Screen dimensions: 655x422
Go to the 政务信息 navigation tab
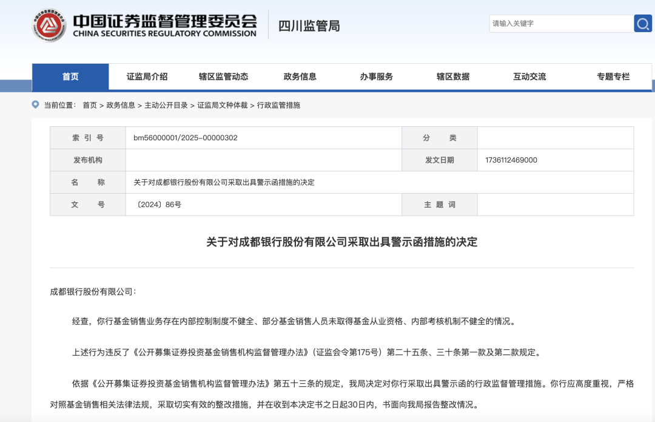click(300, 77)
